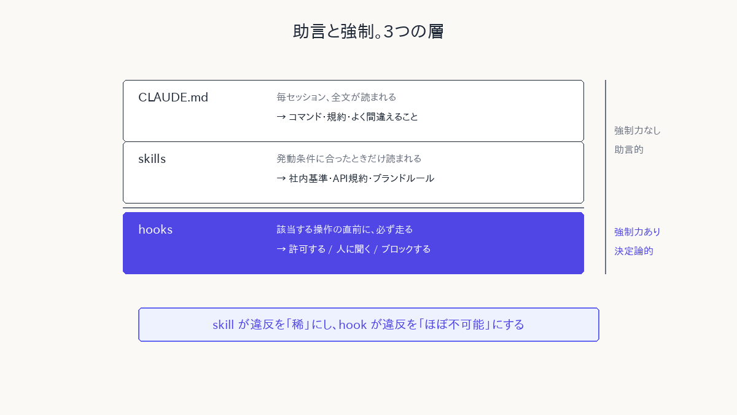
Task: Click the line → コマンド·規約·よく間違えること
Action: pyautogui.click(x=348, y=117)
